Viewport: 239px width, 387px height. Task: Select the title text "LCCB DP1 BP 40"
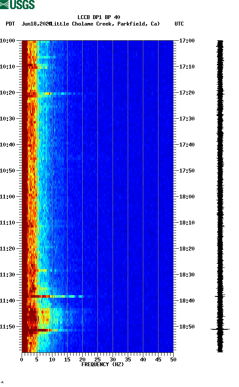(99, 17)
